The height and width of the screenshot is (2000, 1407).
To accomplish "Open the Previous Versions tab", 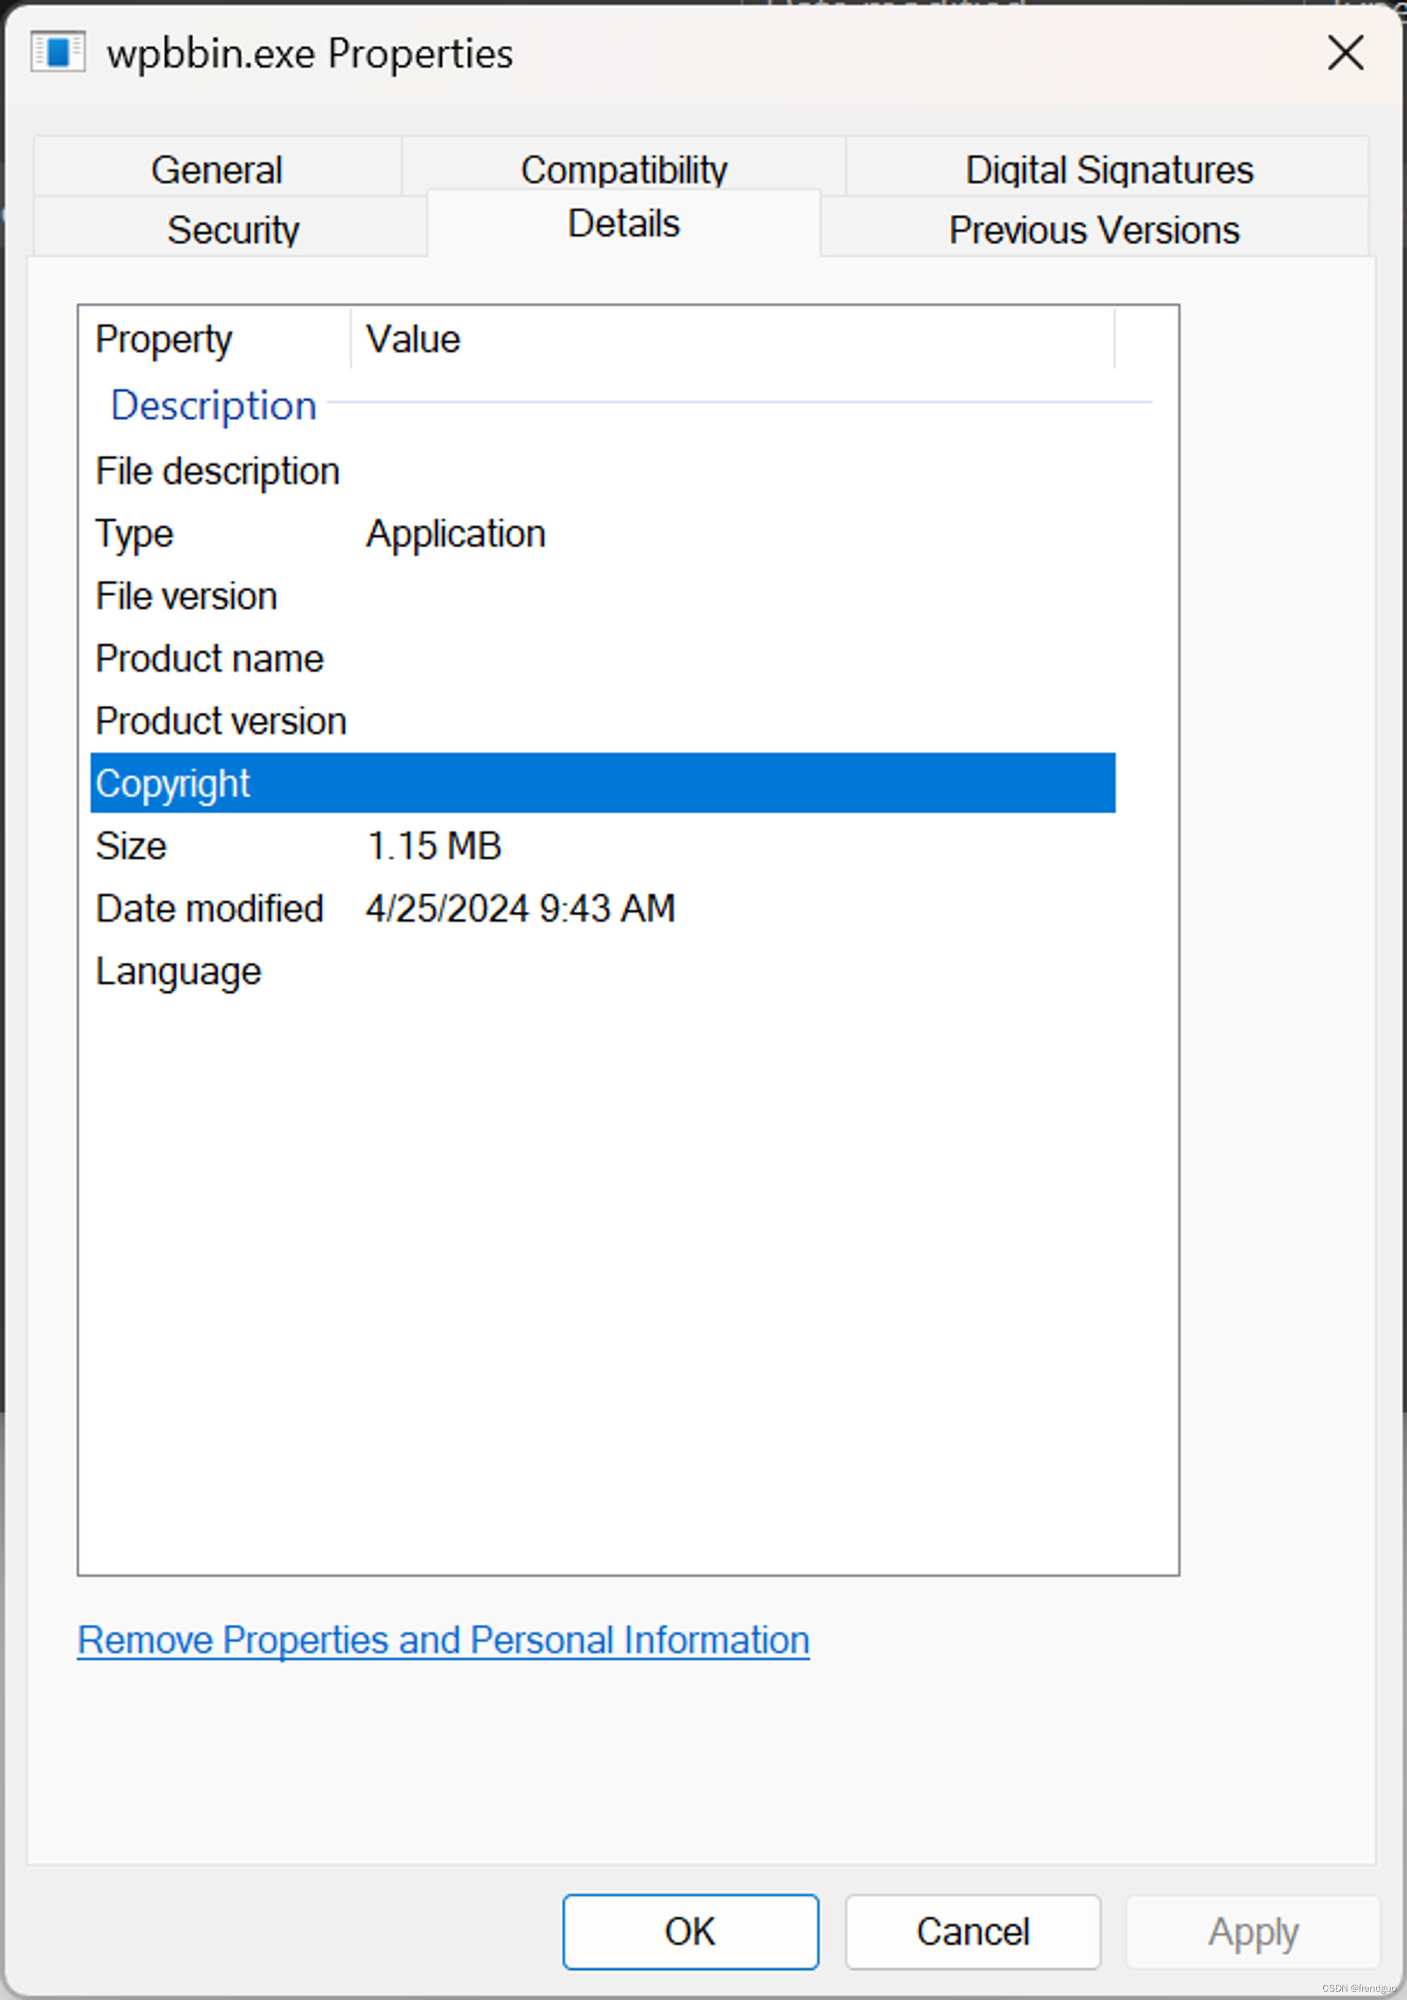I will pyautogui.click(x=1093, y=229).
